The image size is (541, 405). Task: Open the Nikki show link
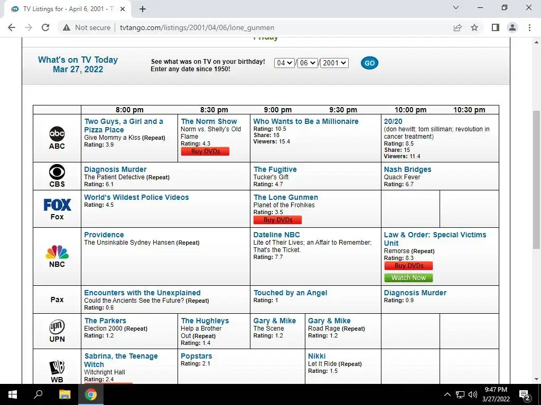click(x=317, y=356)
